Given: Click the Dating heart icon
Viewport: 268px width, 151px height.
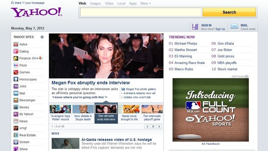Looking at the screenshot, I should coord(16,51).
